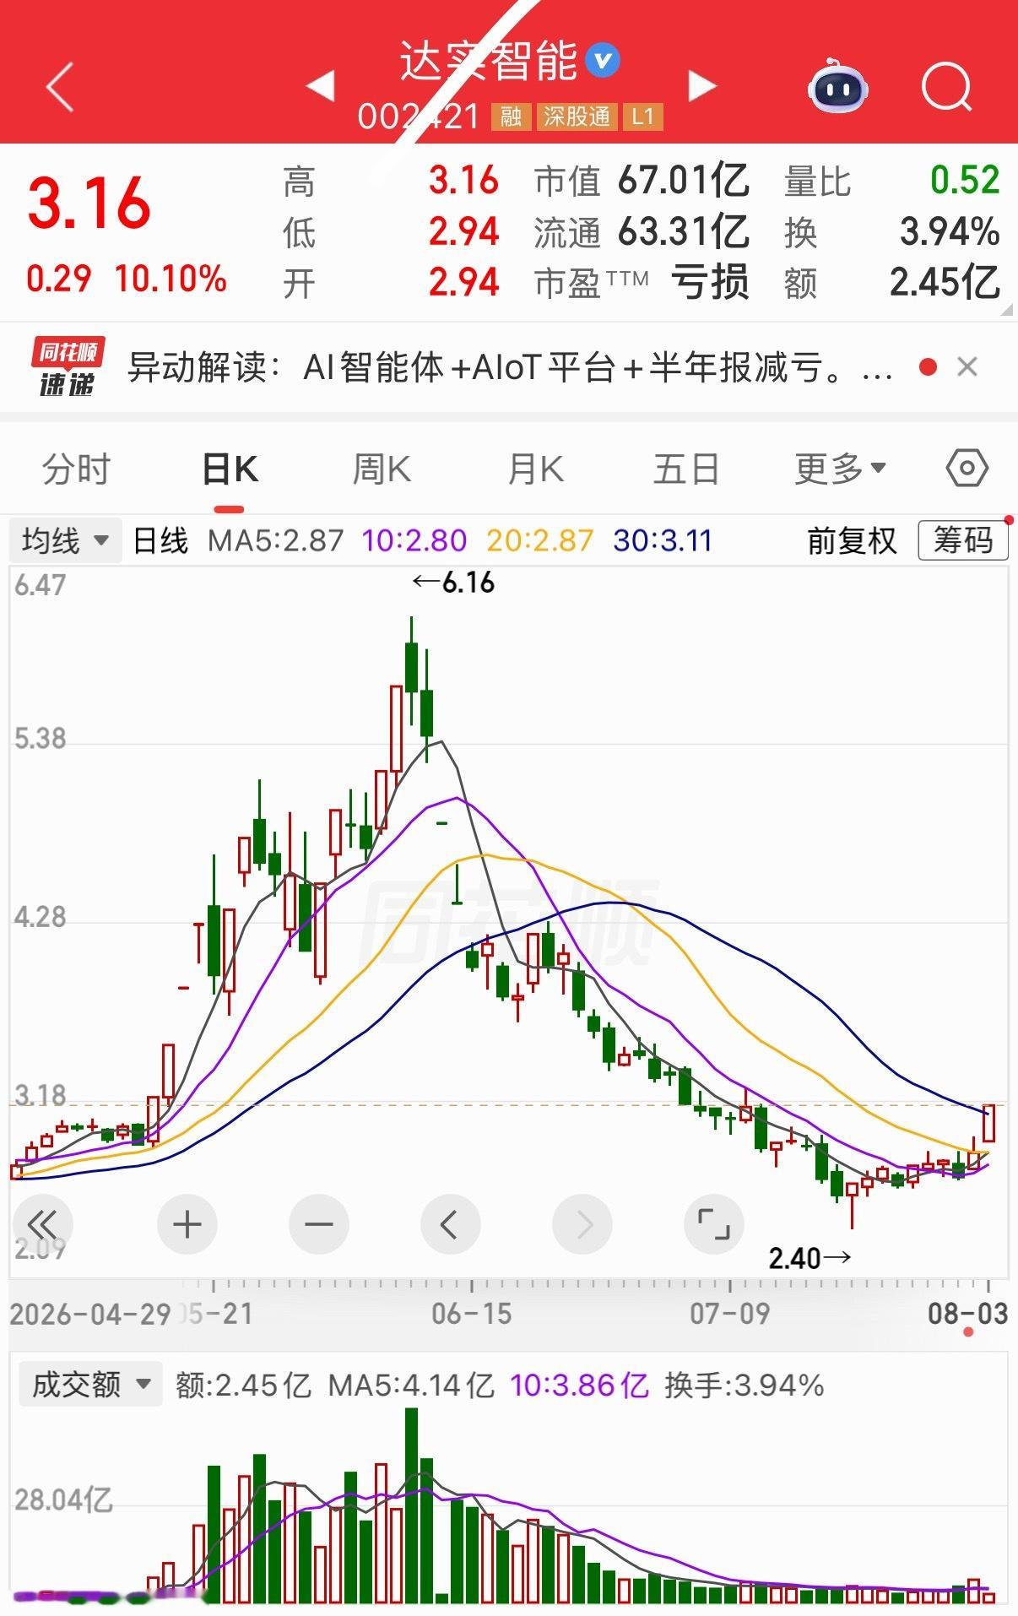The image size is (1018, 1616).
Task: Open chart settings hexagon icon
Action: [967, 468]
